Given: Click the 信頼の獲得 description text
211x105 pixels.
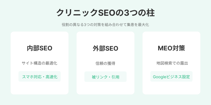Looking at the screenshot, I should click(x=105, y=63).
